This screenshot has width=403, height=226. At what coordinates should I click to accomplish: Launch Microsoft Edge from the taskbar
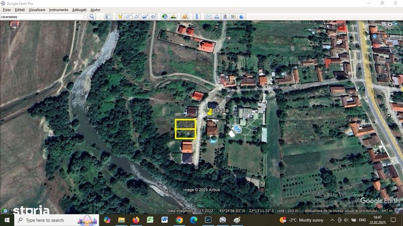point(194,220)
